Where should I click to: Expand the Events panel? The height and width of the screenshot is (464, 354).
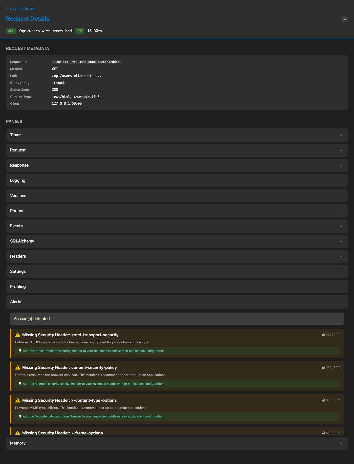[16, 226]
